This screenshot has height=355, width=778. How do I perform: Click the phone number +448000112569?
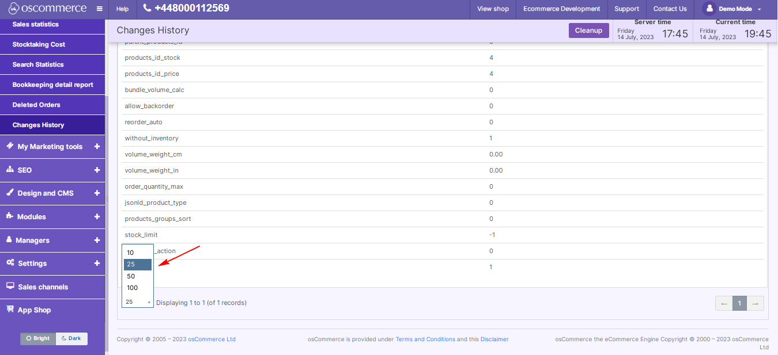[x=192, y=8]
